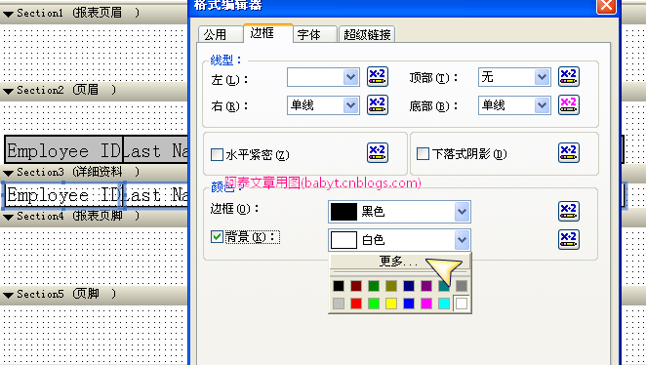This screenshot has height=365, width=646.
Task: Pick the dark red (maroon) swatch
Action: (x=356, y=286)
